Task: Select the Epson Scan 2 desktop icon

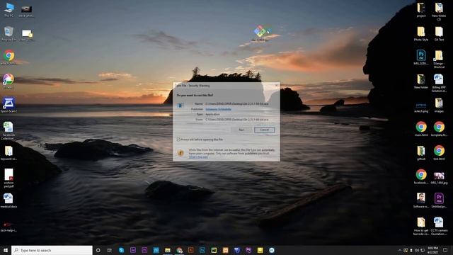Action: coord(8,105)
